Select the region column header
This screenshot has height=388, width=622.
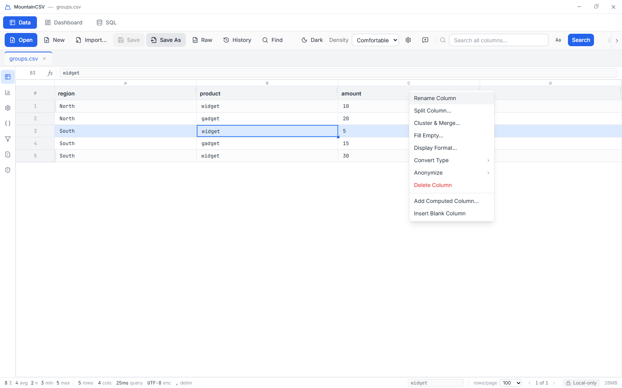tap(126, 94)
